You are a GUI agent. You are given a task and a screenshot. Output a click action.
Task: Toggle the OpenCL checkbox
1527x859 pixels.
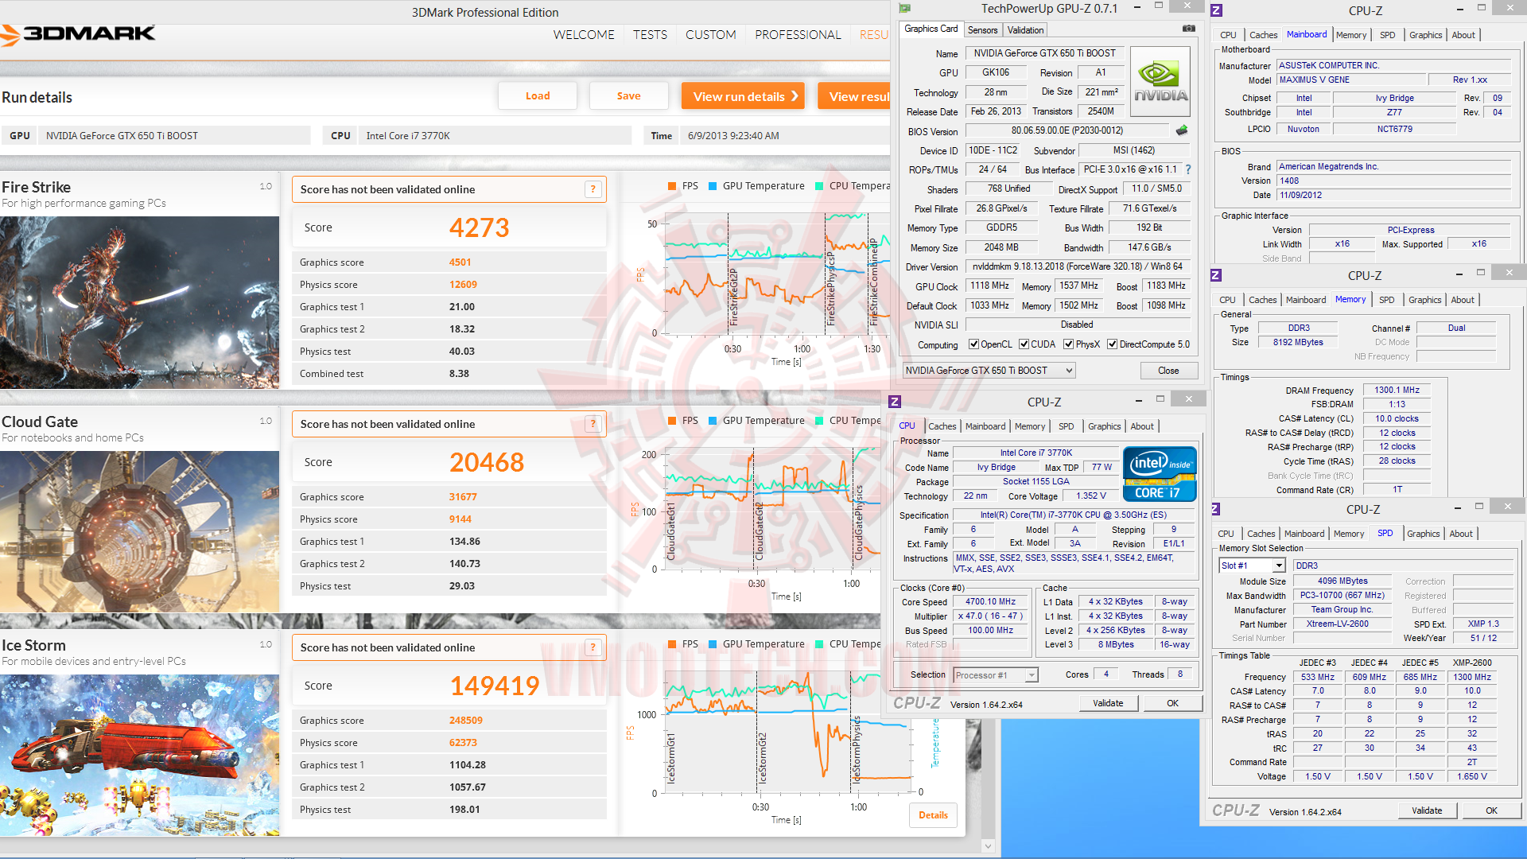coord(973,344)
